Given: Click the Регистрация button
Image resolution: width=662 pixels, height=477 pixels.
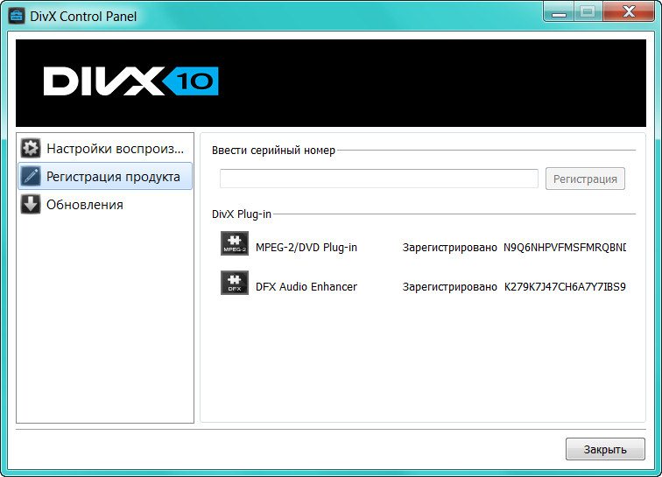Looking at the screenshot, I should pyautogui.click(x=585, y=179).
